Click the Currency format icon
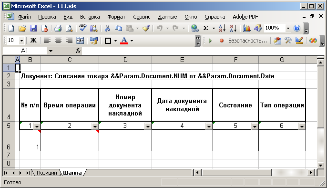Viewport: 327px width, 188px height. click(94, 41)
